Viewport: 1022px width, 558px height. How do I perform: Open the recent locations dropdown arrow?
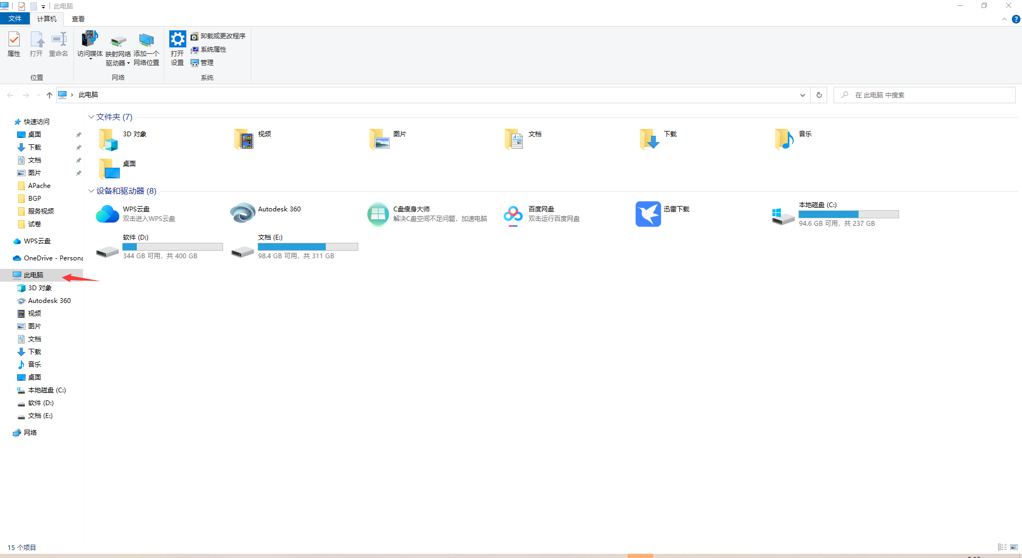click(x=38, y=95)
